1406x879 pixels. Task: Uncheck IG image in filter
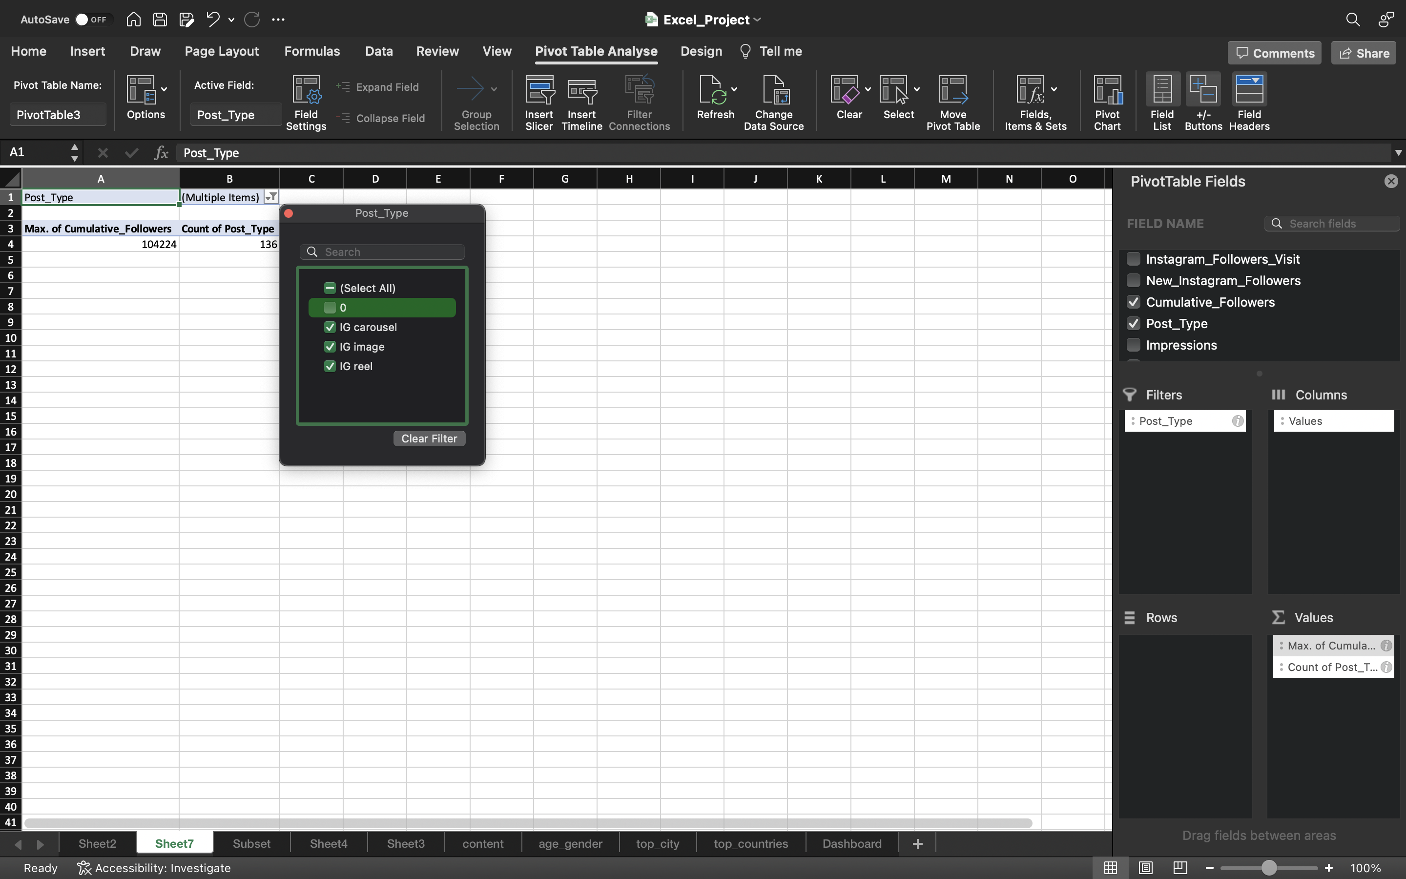(x=330, y=347)
